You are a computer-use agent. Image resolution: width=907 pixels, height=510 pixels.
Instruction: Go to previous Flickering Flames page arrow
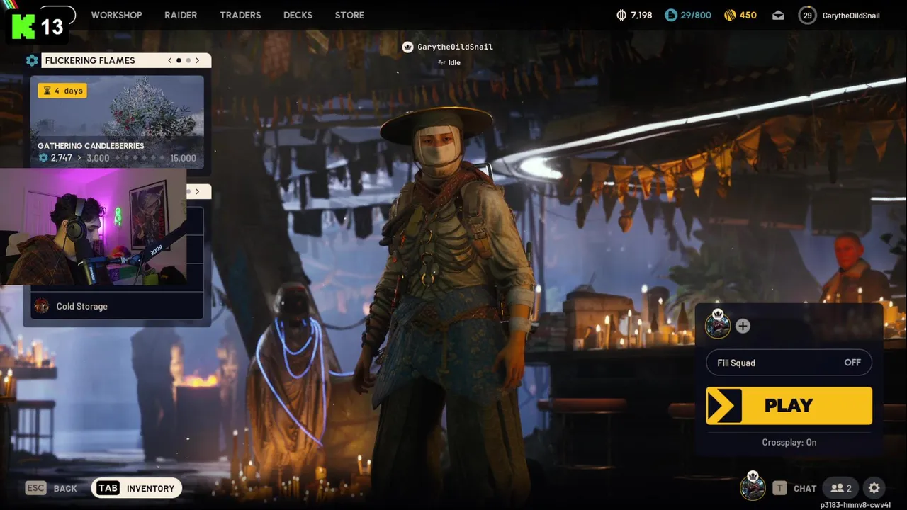click(x=170, y=60)
